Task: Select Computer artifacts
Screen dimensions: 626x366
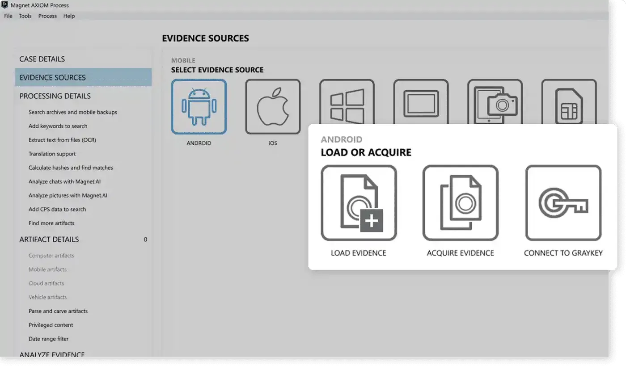Action: pyautogui.click(x=51, y=256)
